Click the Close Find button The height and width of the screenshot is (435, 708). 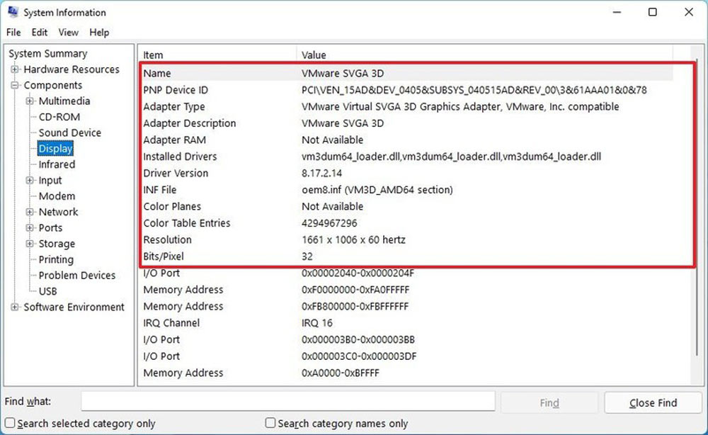(653, 402)
